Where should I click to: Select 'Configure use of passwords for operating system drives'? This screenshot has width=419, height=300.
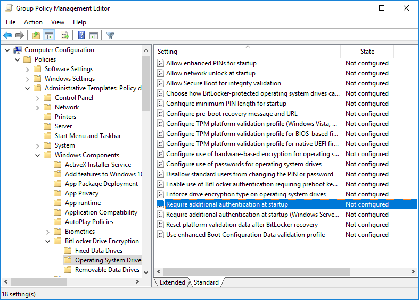pyautogui.click(x=244, y=164)
